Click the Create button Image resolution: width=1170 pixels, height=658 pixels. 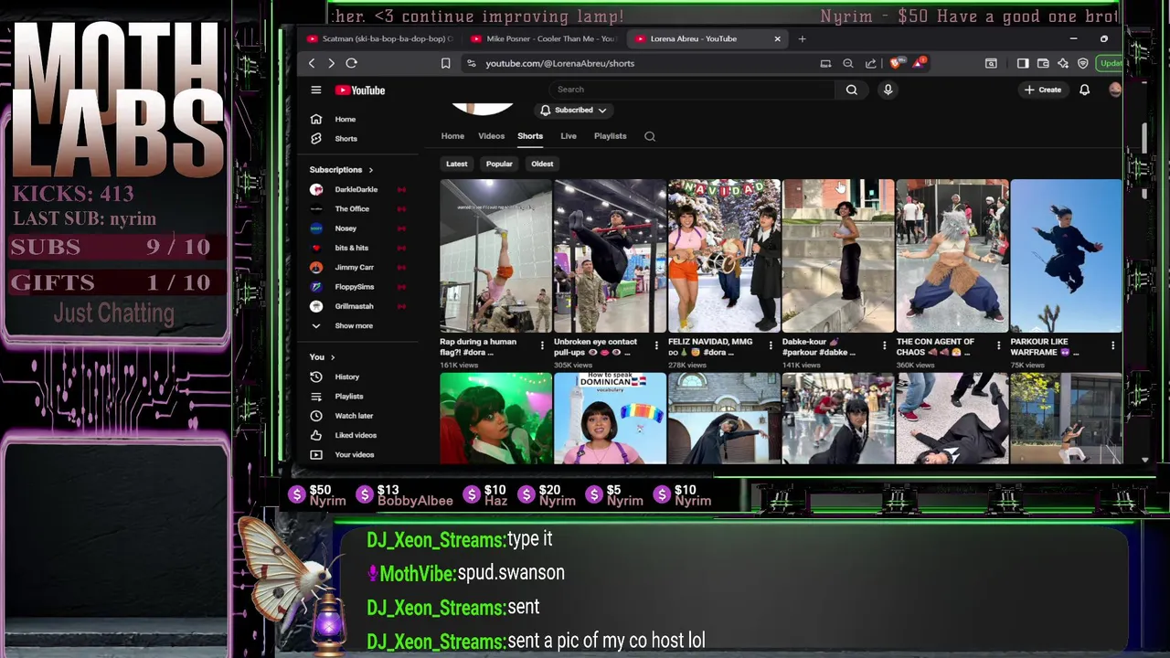[1043, 90]
